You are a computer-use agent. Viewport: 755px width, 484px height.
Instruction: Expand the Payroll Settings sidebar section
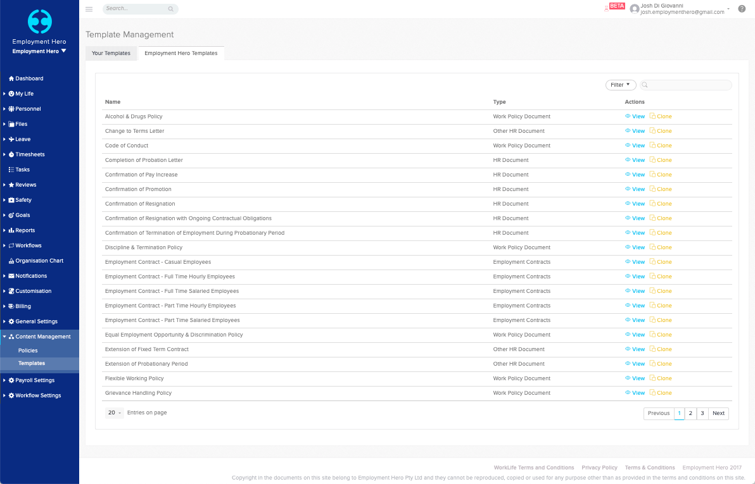click(35, 380)
